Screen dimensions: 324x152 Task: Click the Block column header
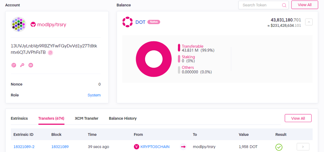[x=56, y=134]
